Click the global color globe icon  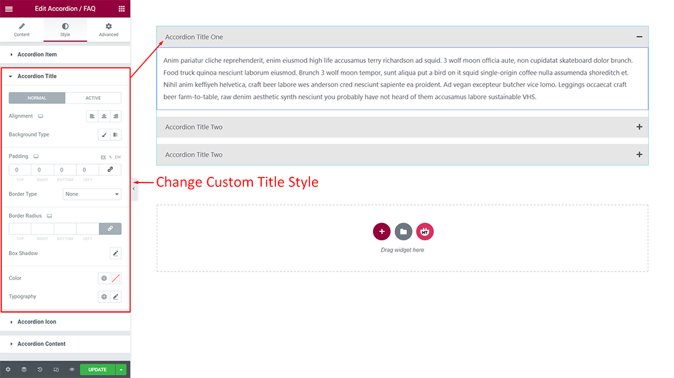[104, 279]
